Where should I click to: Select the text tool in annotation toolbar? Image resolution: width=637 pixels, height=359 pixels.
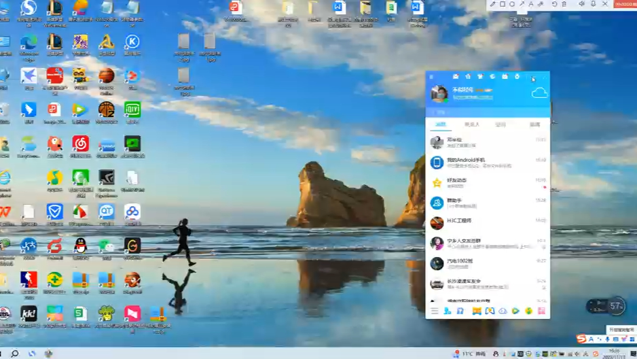pyautogui.click(x=531, y=3)
